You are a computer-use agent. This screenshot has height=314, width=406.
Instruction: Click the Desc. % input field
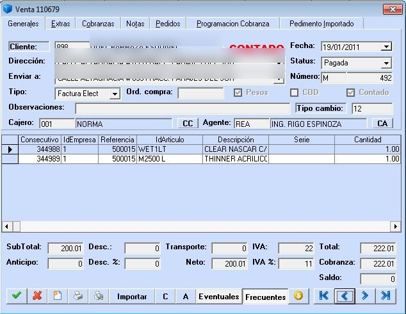(142, 264)
